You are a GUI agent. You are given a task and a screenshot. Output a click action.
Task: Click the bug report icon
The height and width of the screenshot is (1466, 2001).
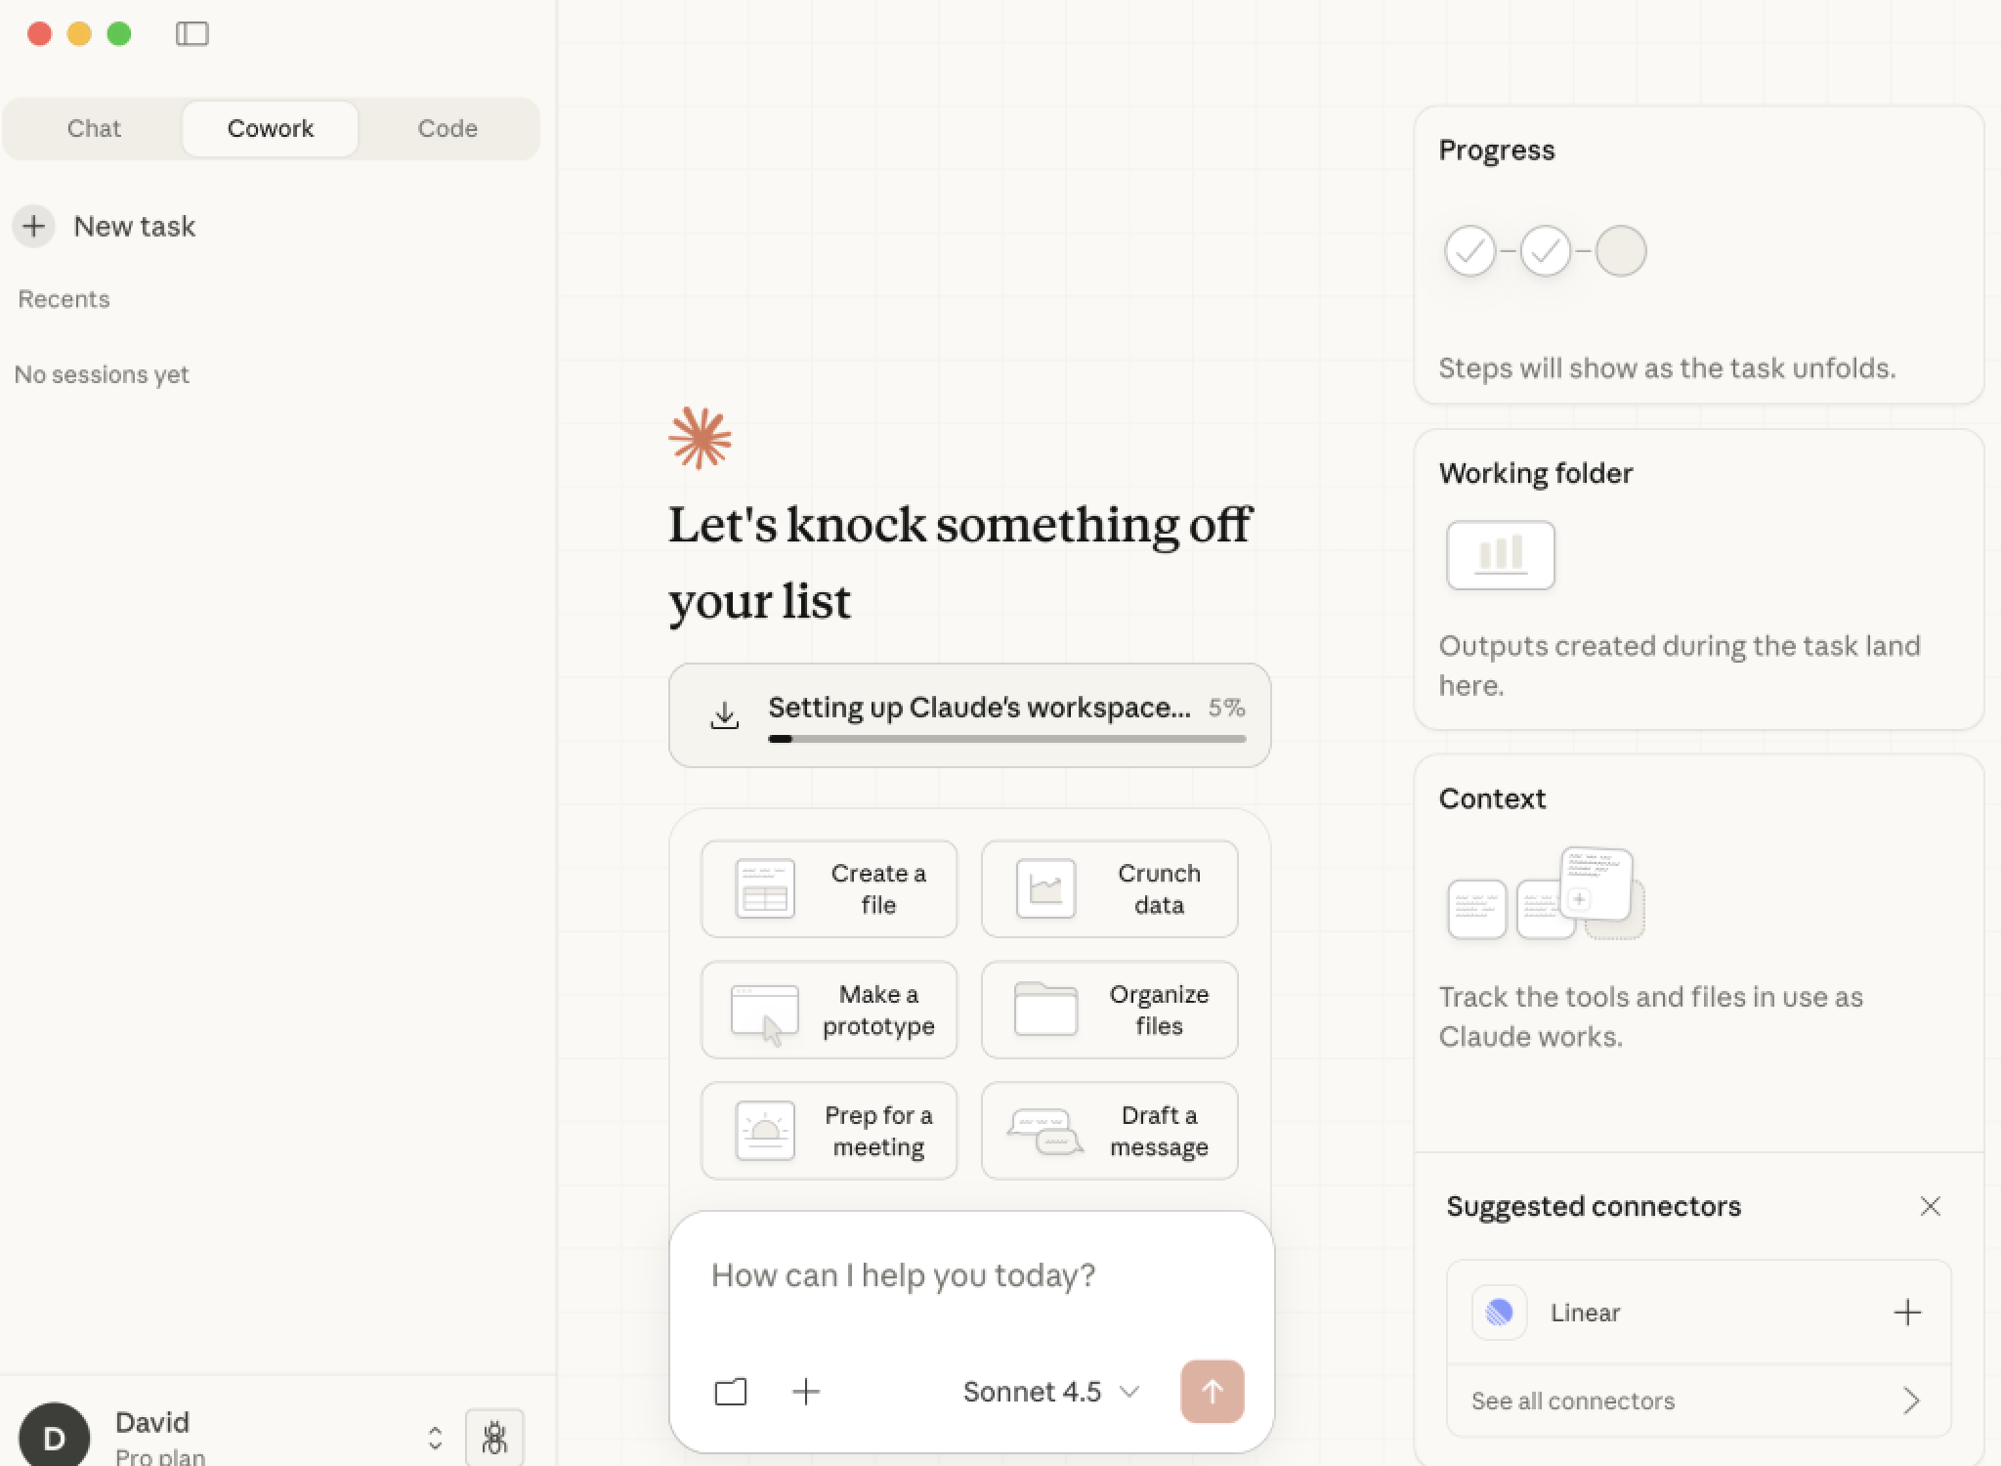[x=494, y=1437]
